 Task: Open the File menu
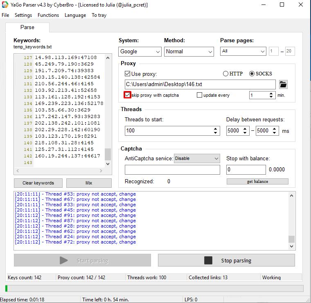pos(5,15)
